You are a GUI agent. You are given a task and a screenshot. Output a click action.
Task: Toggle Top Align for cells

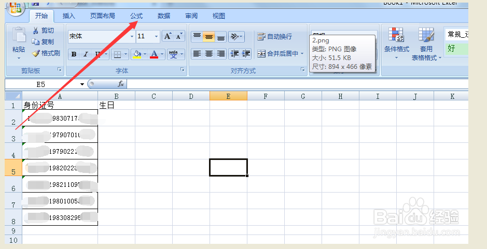[197, 37]
